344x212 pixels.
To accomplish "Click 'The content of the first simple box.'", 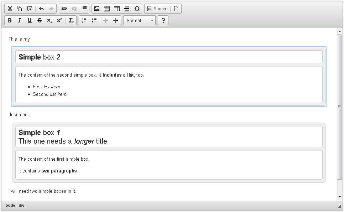I will pos(54,159).
